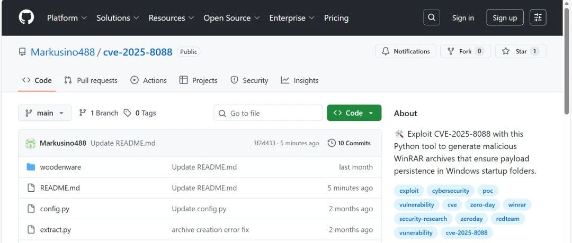This screenshot has height=243, width=572.
Task: View the 0 Tags link
Action: click(140, 113)
